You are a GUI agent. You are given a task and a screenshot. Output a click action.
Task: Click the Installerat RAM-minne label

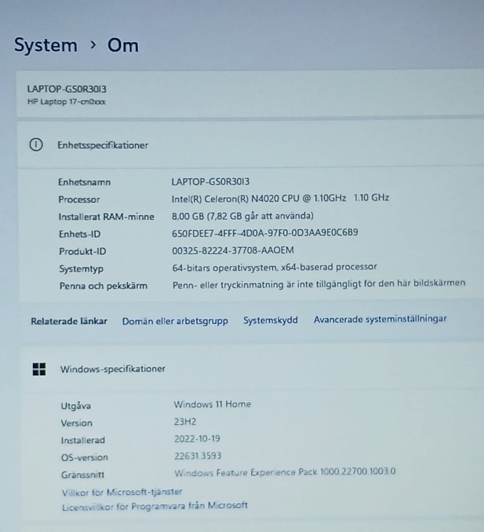click(106, 217)
